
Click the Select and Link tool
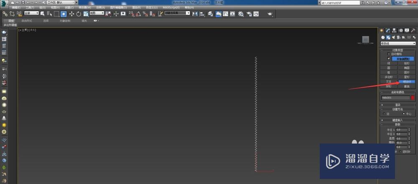coord(5,14)
